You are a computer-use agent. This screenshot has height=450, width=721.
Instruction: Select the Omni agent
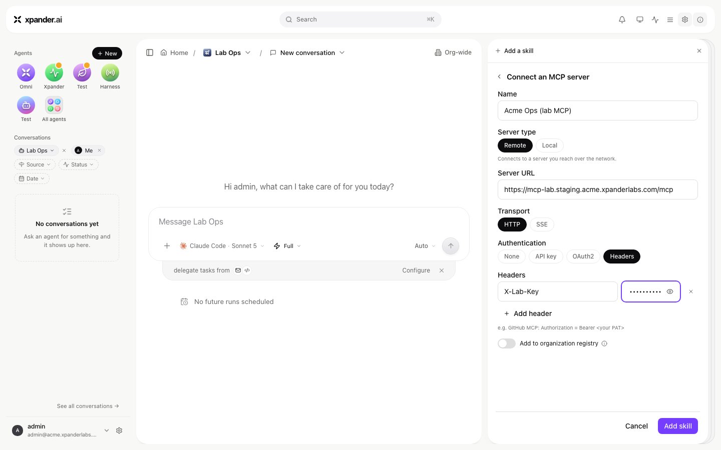pyautogui.click(x=26, y=76)
